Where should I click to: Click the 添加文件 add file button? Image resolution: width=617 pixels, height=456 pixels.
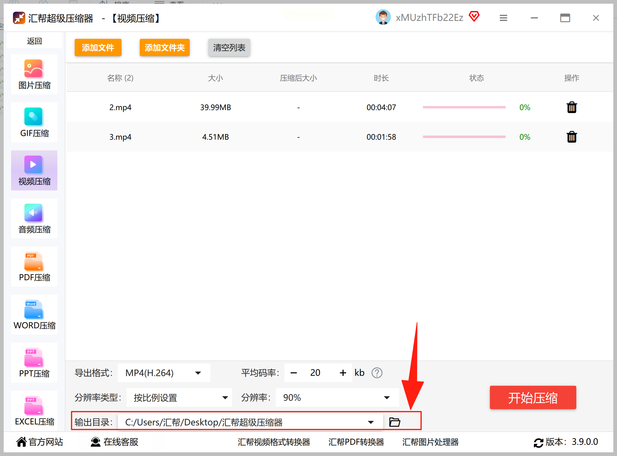coord(98,48)
